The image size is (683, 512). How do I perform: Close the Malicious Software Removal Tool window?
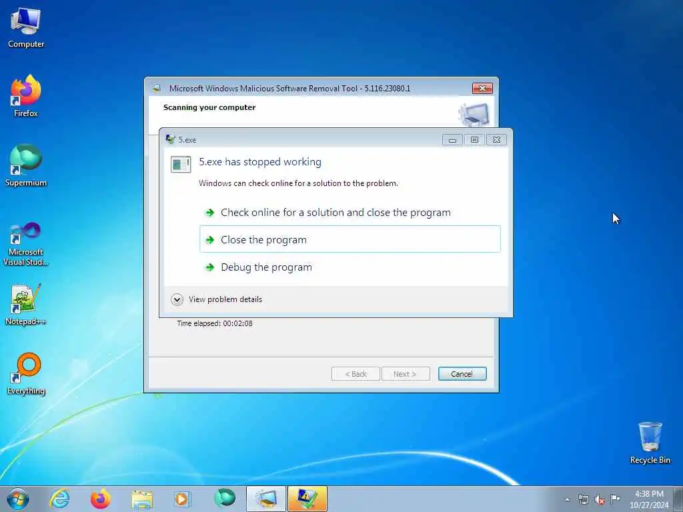point(482,88)
